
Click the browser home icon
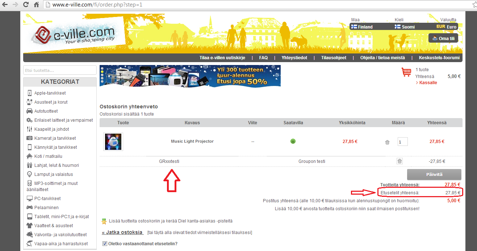[36, 5]
